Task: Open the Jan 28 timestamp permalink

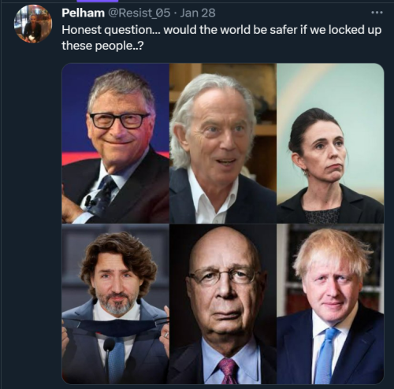Action: click(198, 13)
